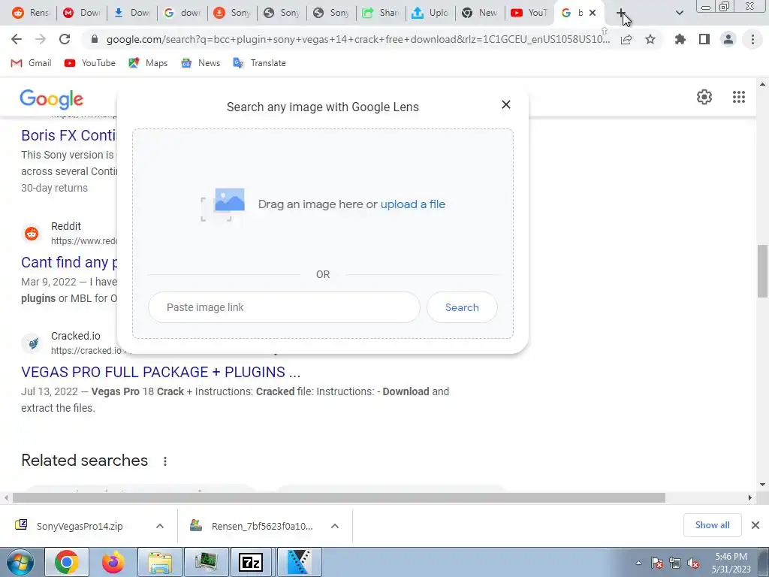Screen dimensions: 769x577
Task: Click the scroll right arrow
Action: click(x=750, y=498)
